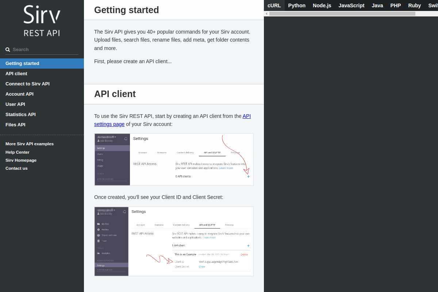Switch to the Node.js code tab

322,5
